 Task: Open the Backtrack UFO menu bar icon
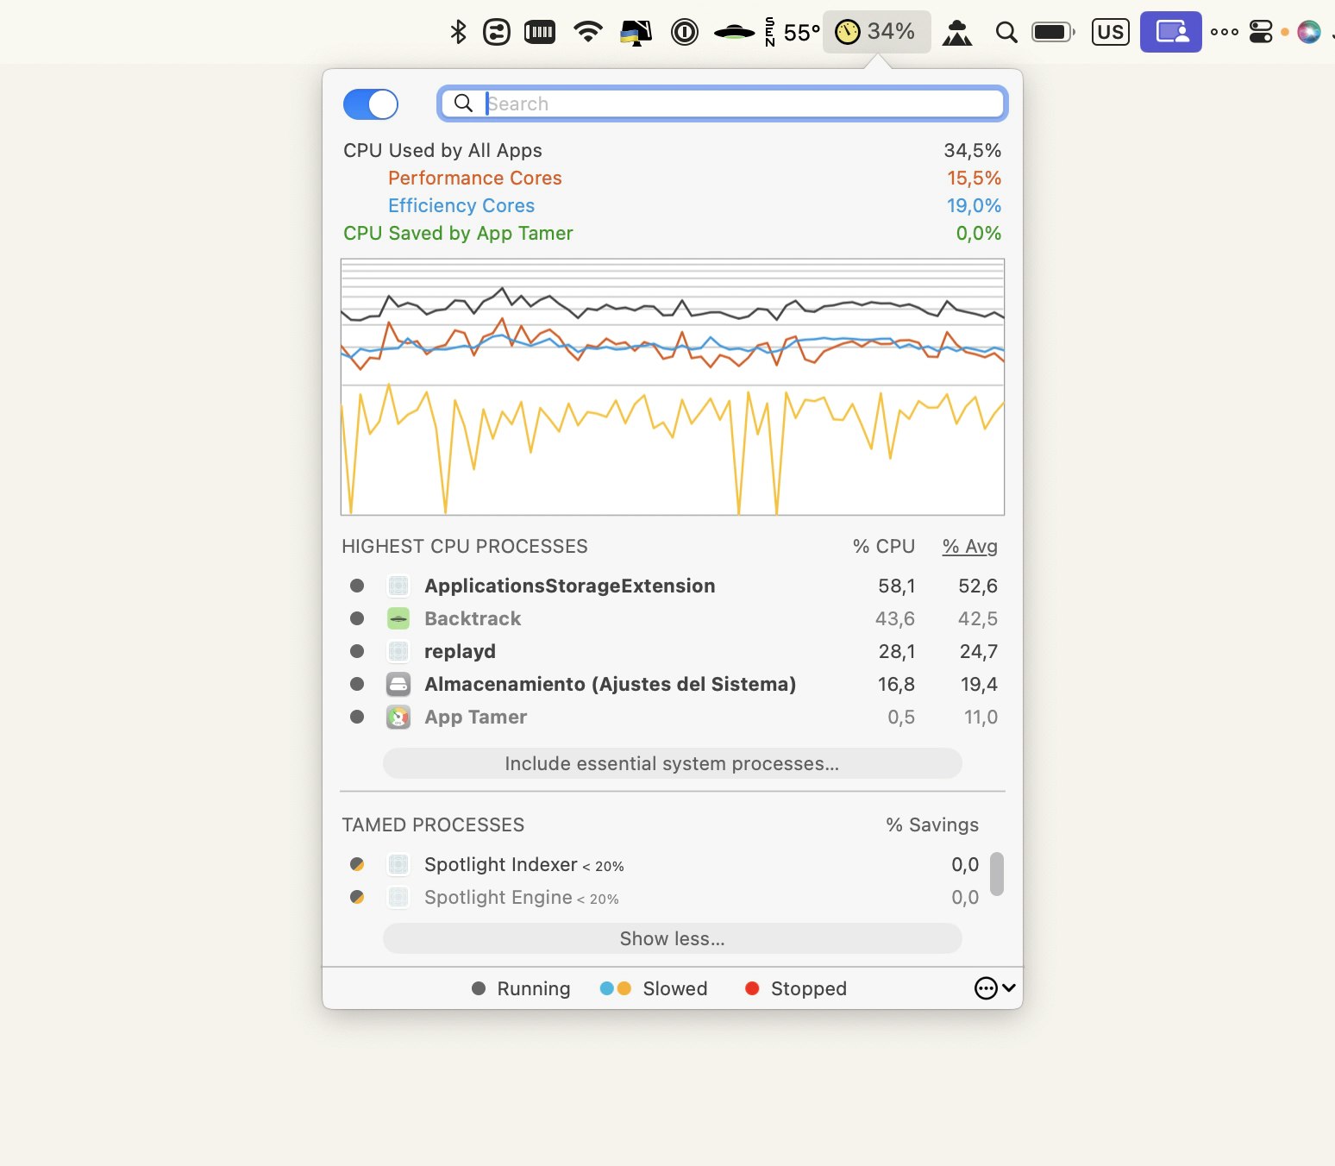(x=735, y=33)
